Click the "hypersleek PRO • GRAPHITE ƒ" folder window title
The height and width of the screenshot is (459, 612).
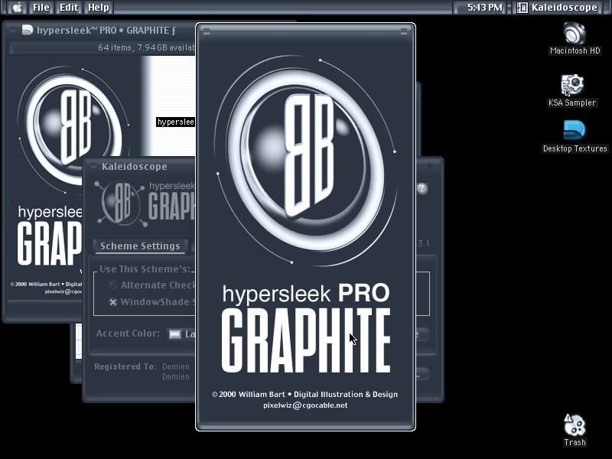(106, 31)
